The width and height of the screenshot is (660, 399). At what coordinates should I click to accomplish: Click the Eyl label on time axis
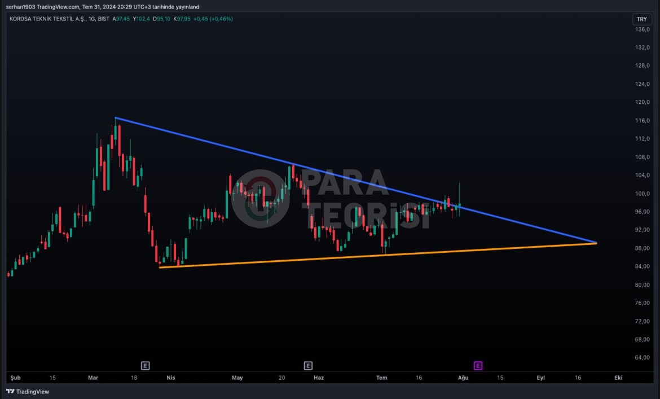(x=540, y=378)
